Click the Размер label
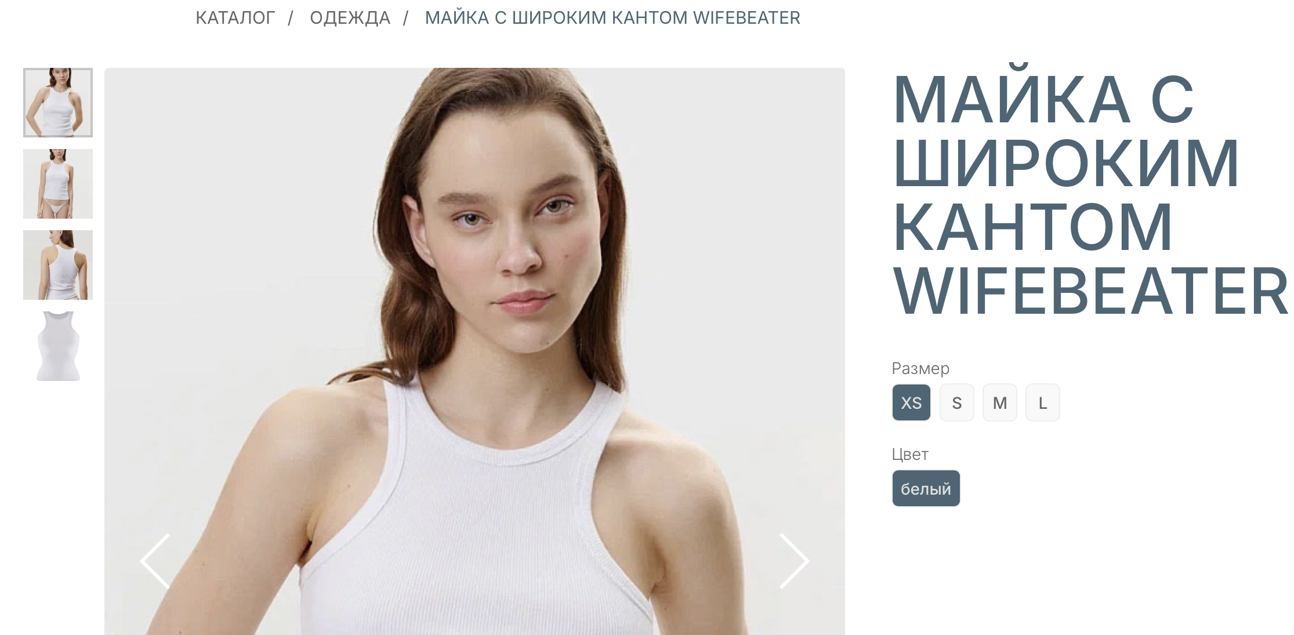The image size is (1294, 635). pos(920,368)
